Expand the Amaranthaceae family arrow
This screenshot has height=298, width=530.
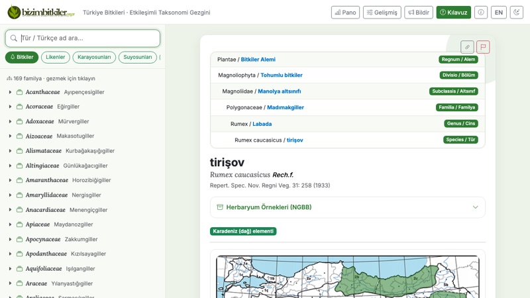pyautogui.click(x=10, y=180)
